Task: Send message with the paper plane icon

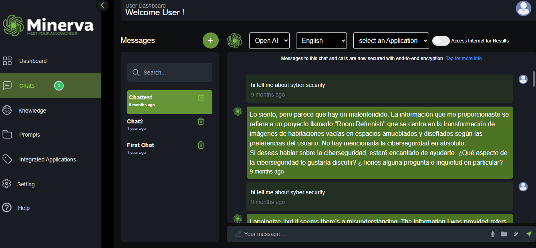Action: [x=529, y=234]
